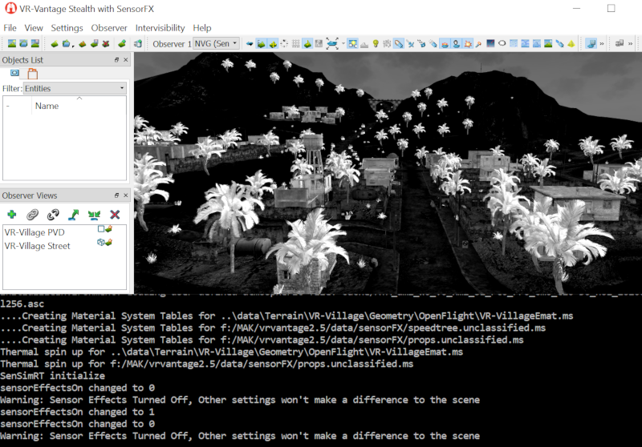642x447 pixels.
Task: Toggle the explosion effects icon
Action: point(467,43)
